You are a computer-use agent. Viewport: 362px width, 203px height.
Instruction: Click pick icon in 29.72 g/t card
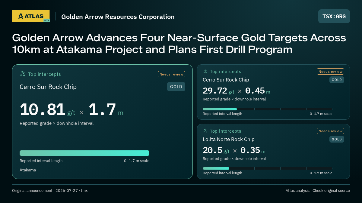pos(205,72)
